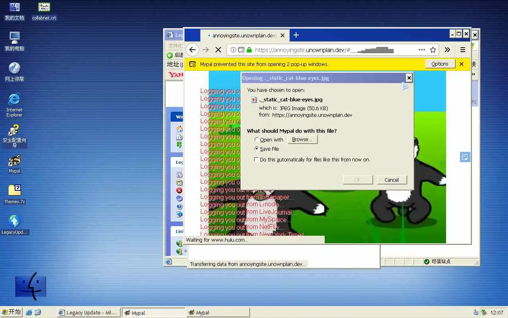Enable Do this automatically for files like this
The height and width of the screenshot is (318, 508).
pyautogui.click(x=256, y=159)
